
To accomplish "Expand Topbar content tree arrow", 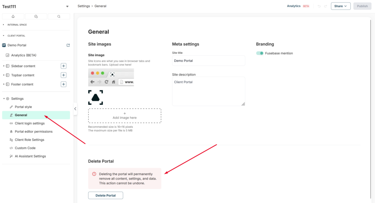I will click(x=4, y=75).
